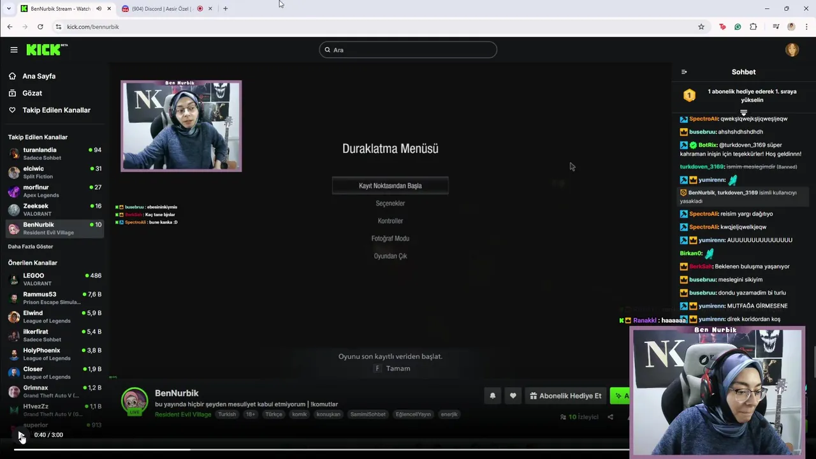
Task: Click the Gözat browse icon
Action: pos(12,93)
